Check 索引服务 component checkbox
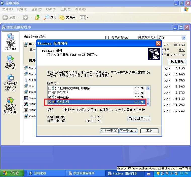 click(50, 93)
